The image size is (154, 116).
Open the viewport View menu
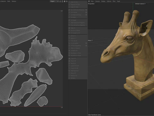coord(92,1)
